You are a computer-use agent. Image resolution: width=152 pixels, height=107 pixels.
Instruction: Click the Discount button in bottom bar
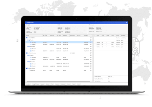coord(57,84)
